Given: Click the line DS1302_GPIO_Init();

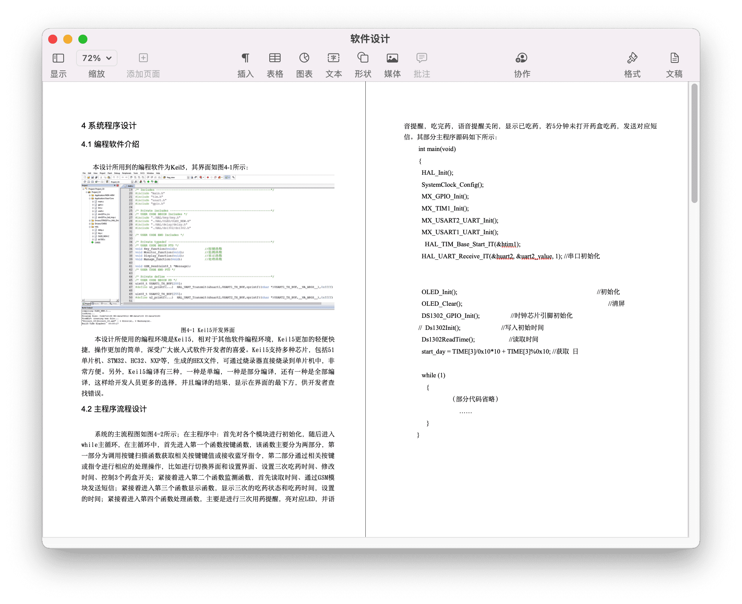Looking at the screenshot, I should [450, 316].
